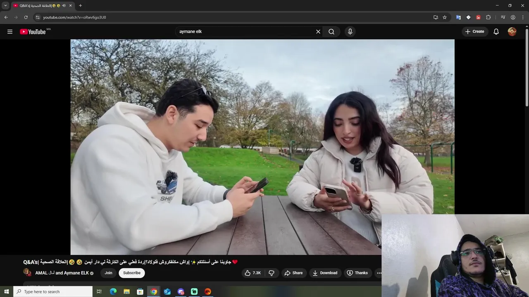529x297 pixels.
Task: Click the webcam overlay thumbnail
Action: click(x=455, y=256)
